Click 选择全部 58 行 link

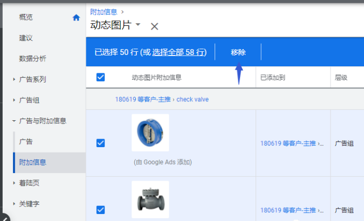click(178, 52)
